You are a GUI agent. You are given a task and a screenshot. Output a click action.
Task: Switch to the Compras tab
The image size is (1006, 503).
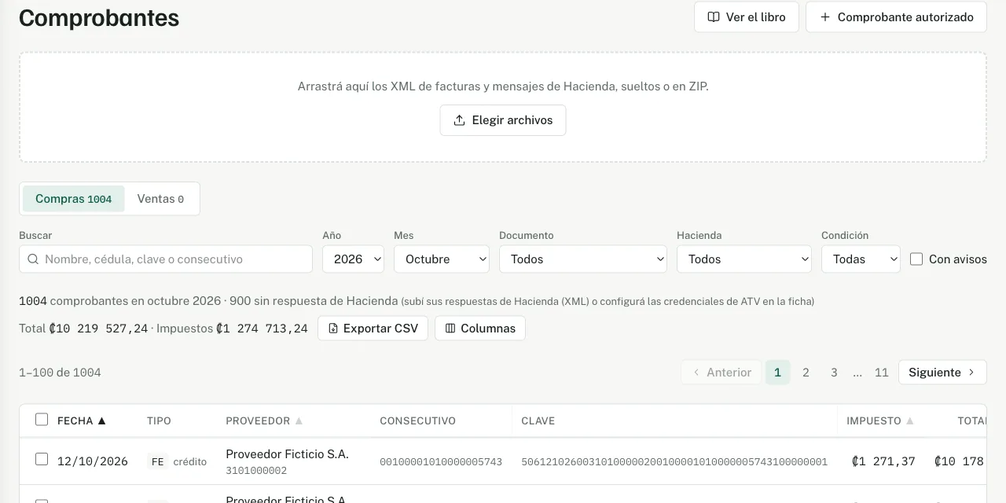(x=73, y=199)
